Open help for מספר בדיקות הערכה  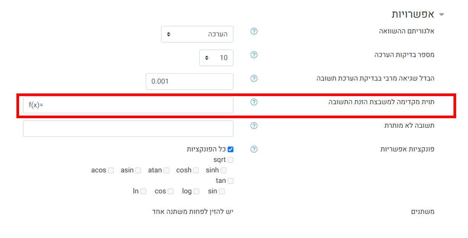coord(254,55)
